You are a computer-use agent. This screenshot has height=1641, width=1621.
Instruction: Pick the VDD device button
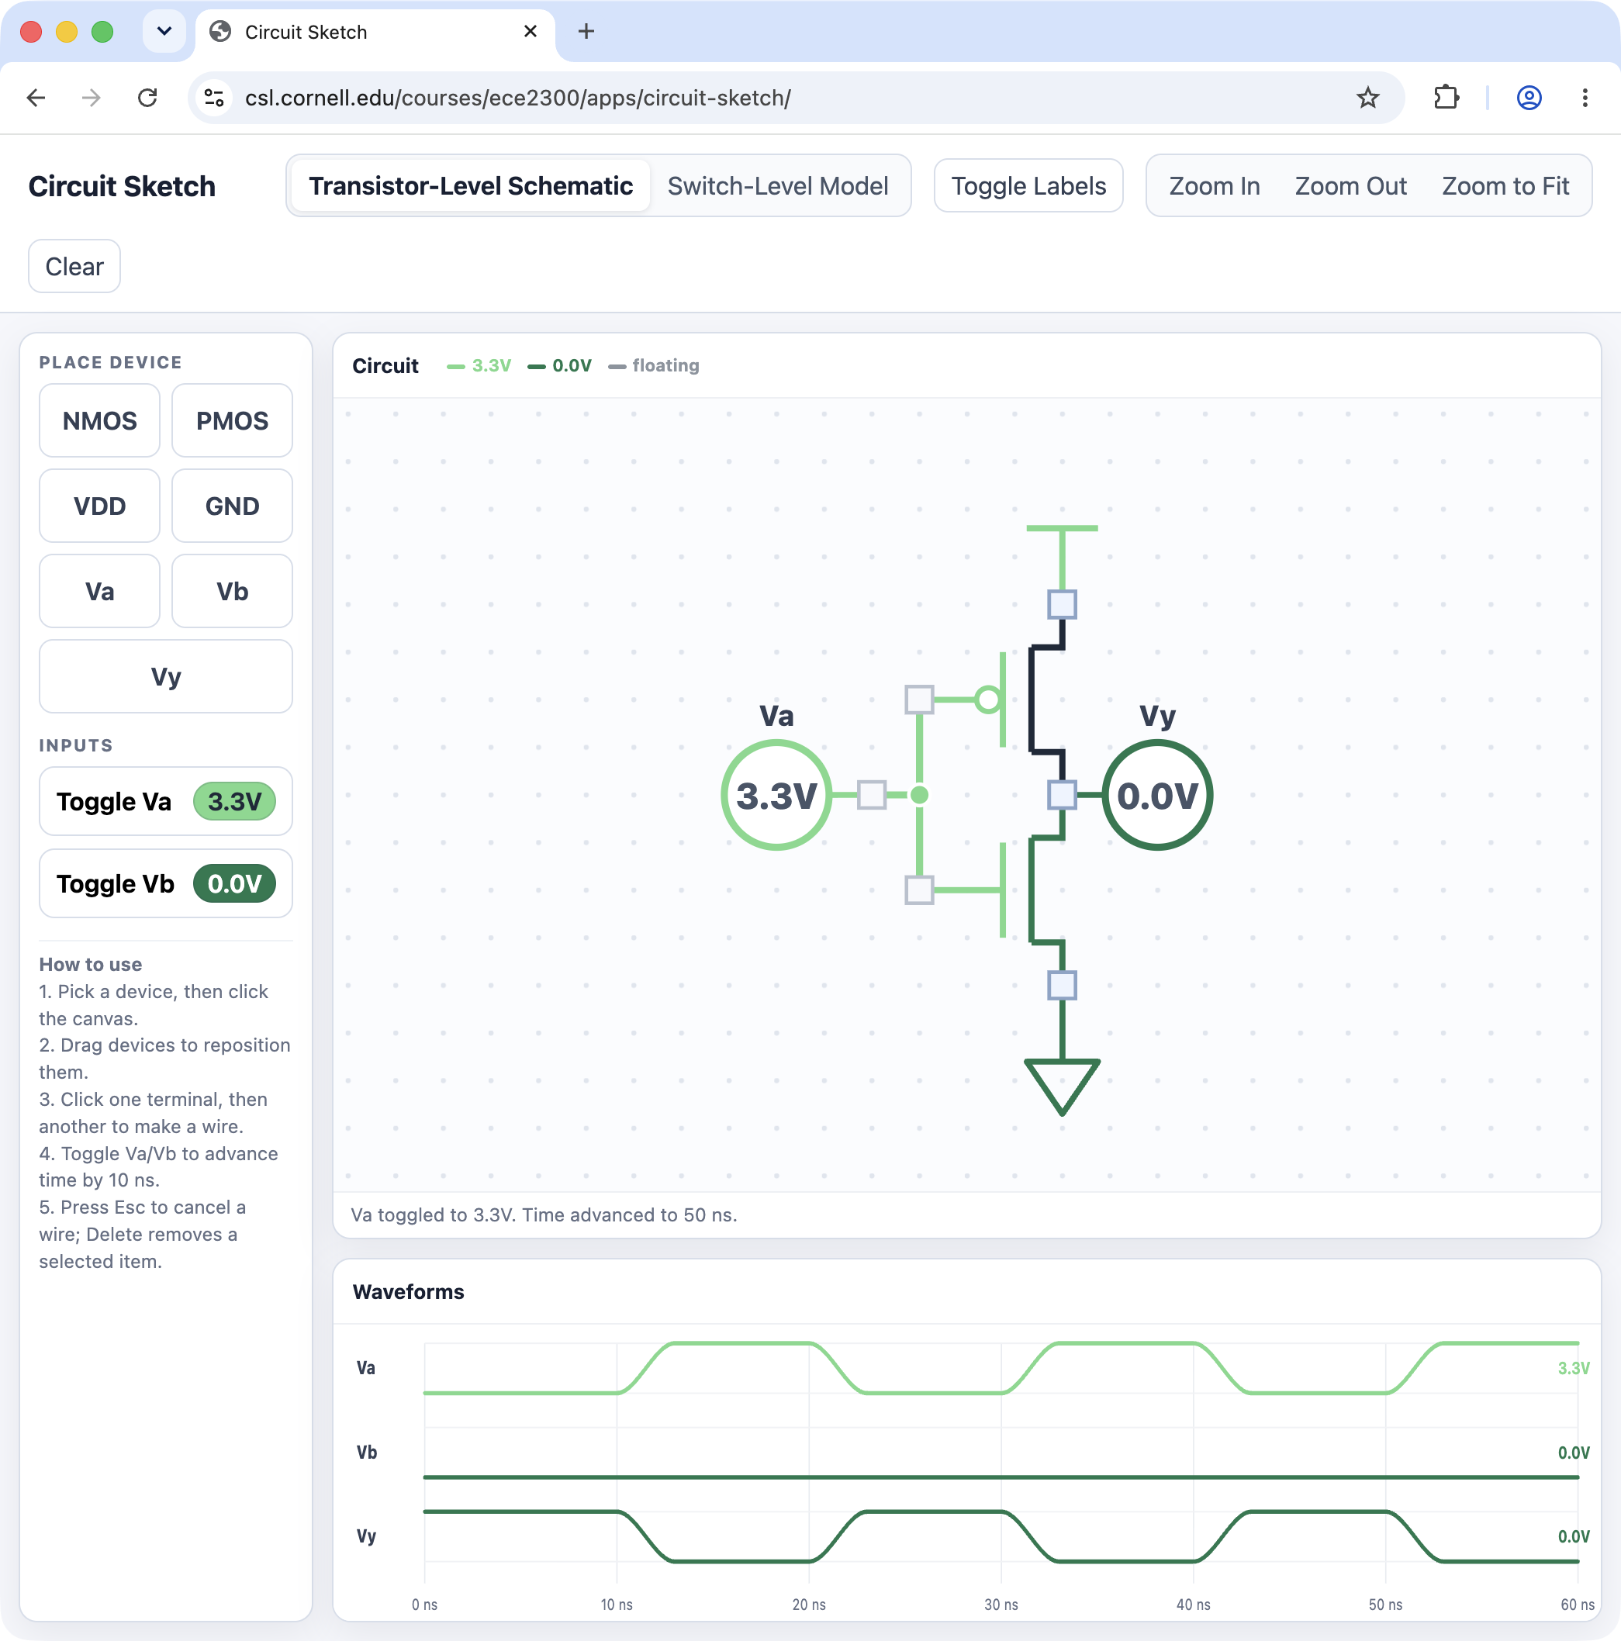click(99, 506)
